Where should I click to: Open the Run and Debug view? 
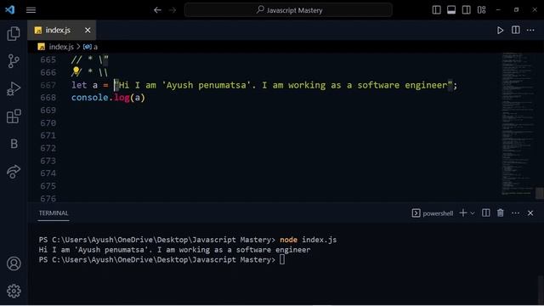point(14,88)
